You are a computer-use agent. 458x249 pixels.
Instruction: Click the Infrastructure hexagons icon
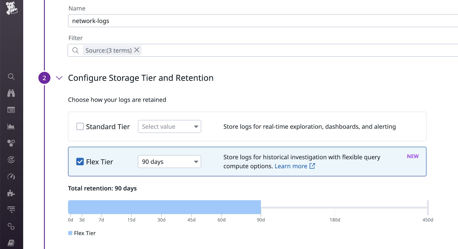(x=11, y=143)
